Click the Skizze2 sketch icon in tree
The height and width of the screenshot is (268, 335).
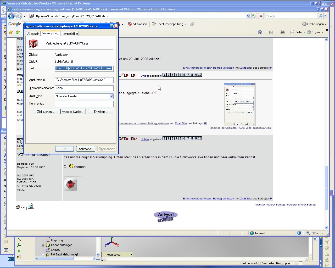[x=48, y=250]
